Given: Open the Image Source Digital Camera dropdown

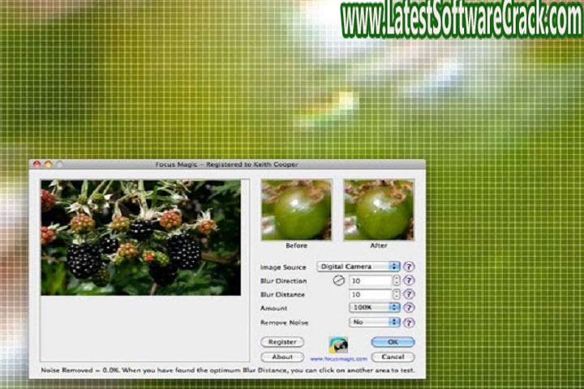Looking at the screenshot, I should (359, 267).
